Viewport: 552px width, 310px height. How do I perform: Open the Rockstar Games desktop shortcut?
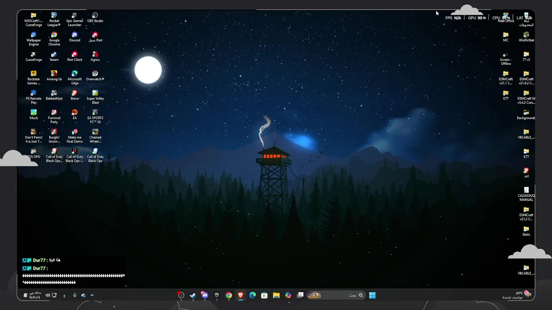[x=34, y=77]
